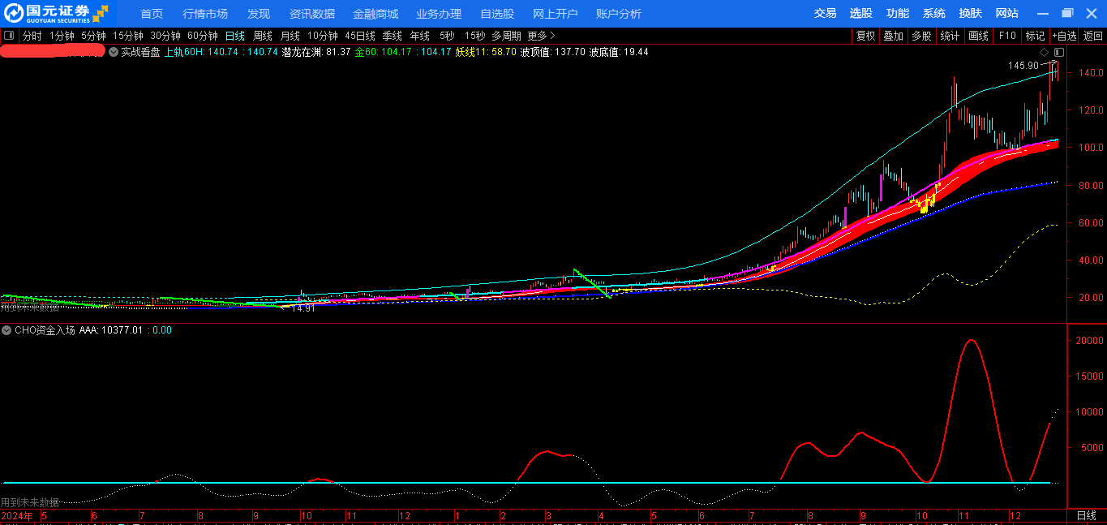Click the 标记 mark button
Screen dimensions: 1107x525
[1035, 36]
